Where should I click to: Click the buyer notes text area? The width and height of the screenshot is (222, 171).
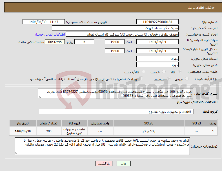[102, 146]
